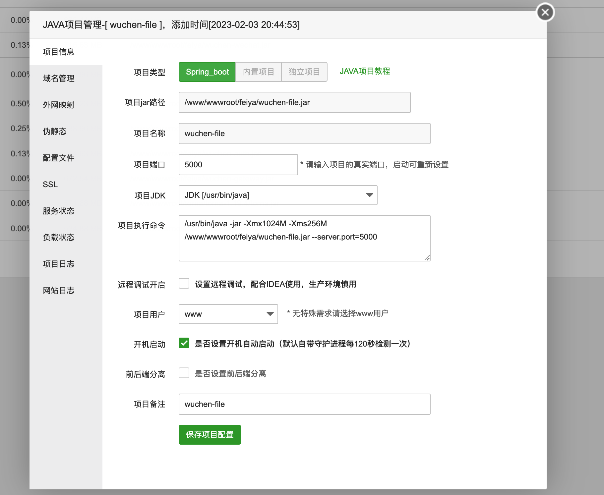The image size is (604, 495).
Task: Open the 外网映射 tab
Action: [x=59, y=105]
